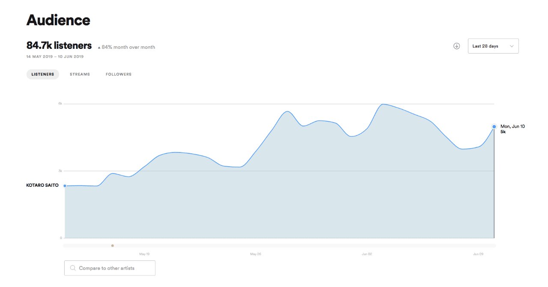Viewport: 548px width, 287px height.
Task: Click the May 26 date label on the axis
Action: (x=256, y=254)
